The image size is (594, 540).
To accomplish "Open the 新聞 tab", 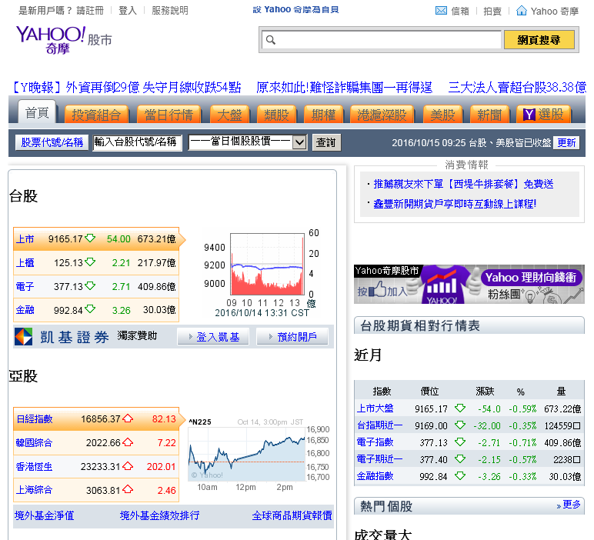I will pyautogui.click(x=489, y=115).
